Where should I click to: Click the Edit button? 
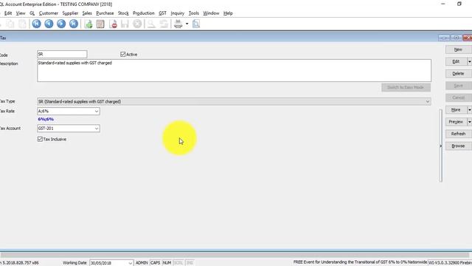coord(456,61)
